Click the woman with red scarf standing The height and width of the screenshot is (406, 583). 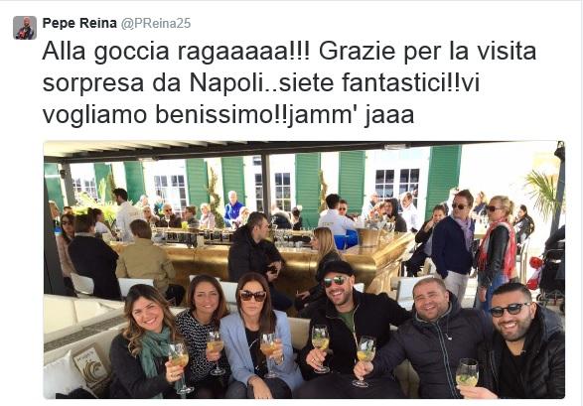(x=498, y=249)
